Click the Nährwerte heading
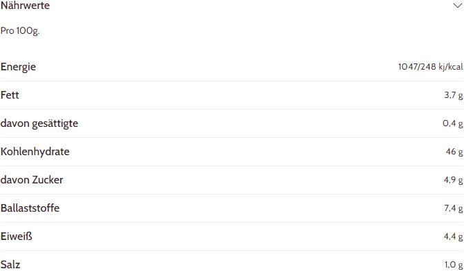This screenshot has height=271, width=464. point(25,6)
